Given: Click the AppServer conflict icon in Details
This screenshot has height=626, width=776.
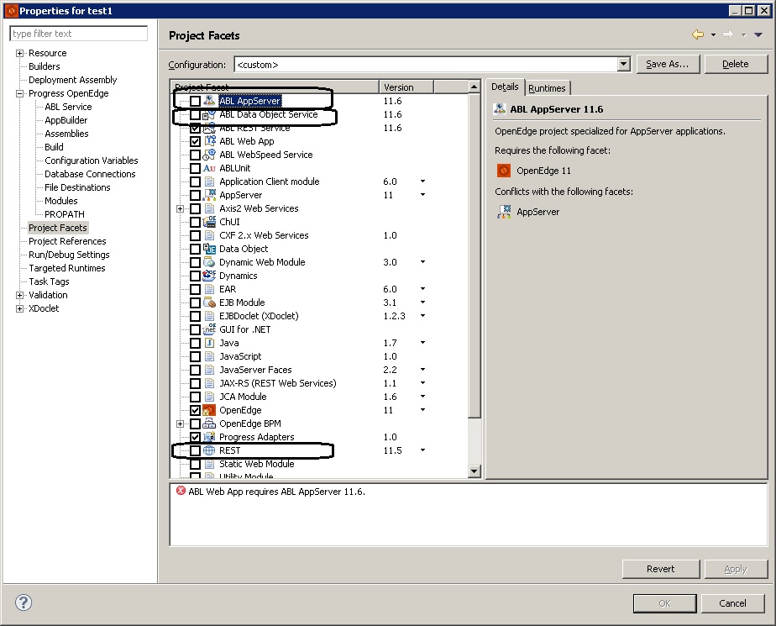Looking at the screenshot, I should (503, 212).
